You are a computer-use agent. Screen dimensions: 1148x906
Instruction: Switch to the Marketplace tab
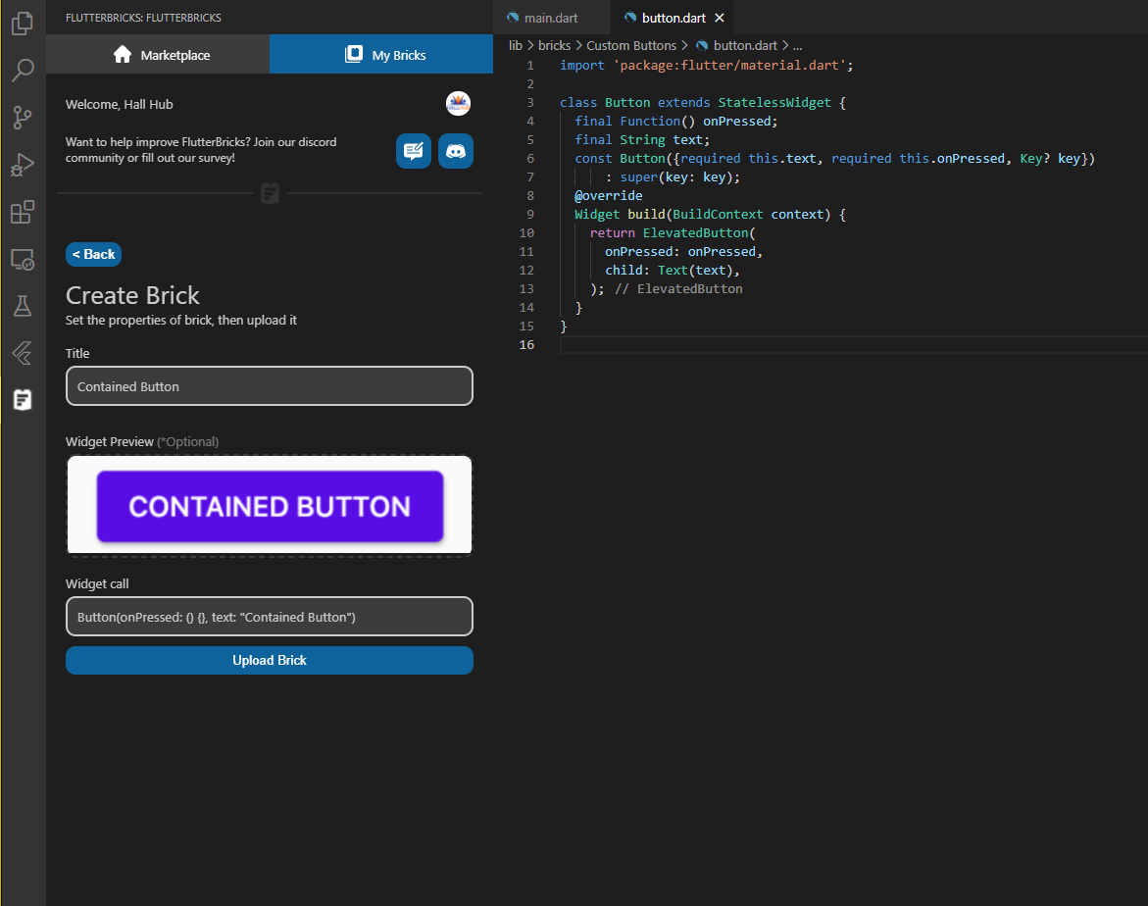tap(157, 54)
